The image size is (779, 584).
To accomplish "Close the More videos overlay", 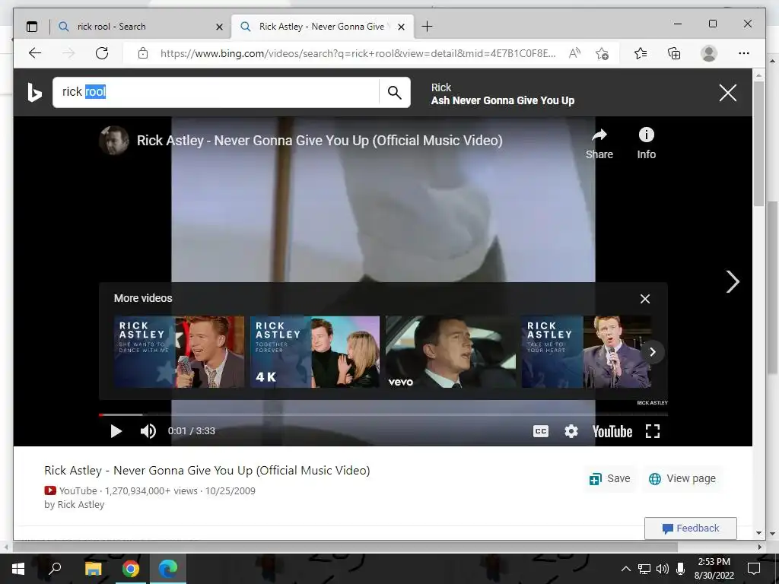I will (x=645, y=299).
